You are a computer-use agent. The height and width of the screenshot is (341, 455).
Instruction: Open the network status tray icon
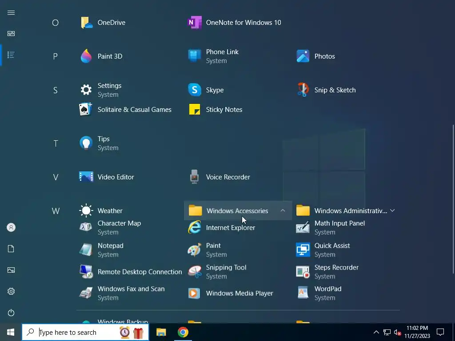pyautogui.click(x=387, y=332)
